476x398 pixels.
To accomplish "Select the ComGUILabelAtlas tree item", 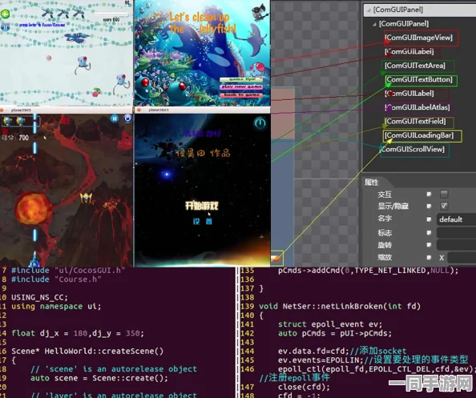I will click(418, 107).
